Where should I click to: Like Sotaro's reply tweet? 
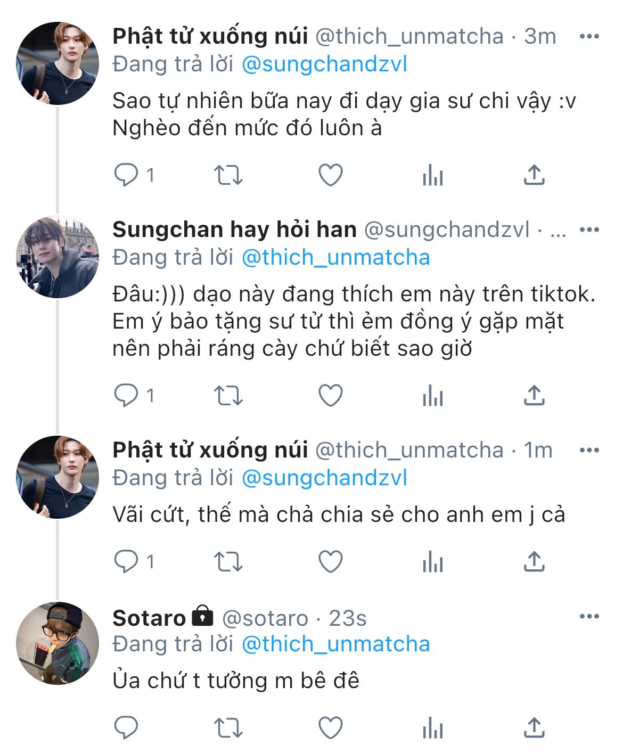tap(330, 728)
